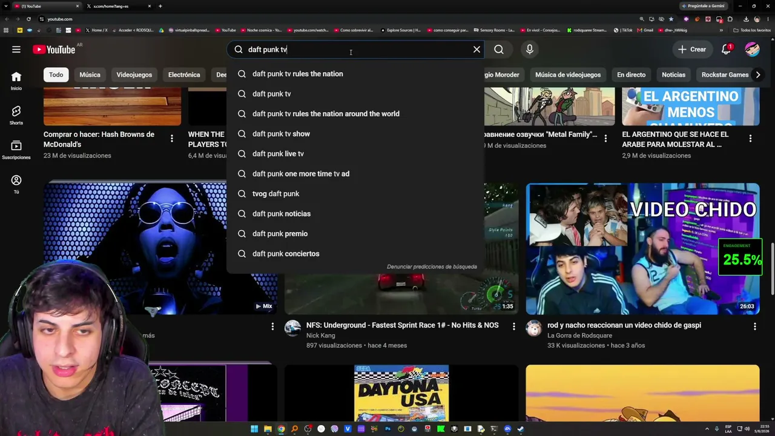Screen dimensions: 775x436
Task: Open the Nick Kang channel link
Action: [x=320, y=335]
